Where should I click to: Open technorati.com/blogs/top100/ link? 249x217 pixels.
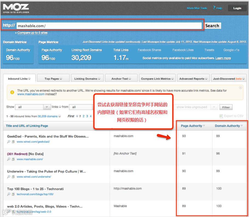[35, 194]
